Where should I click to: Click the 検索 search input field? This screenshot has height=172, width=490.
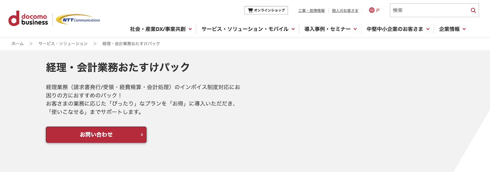click(429, 10)
